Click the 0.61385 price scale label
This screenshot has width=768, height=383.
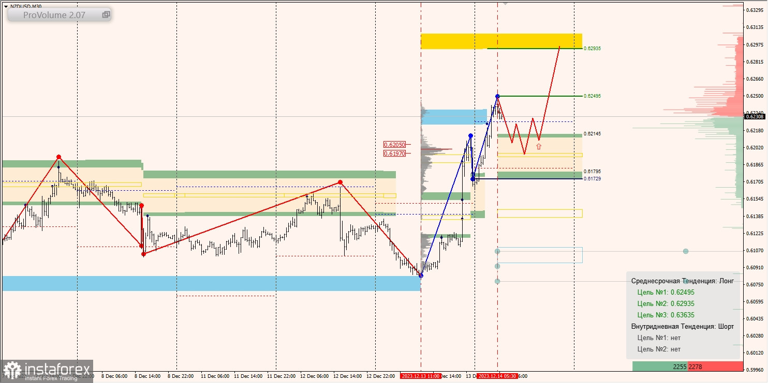click(x=756, y=216)
